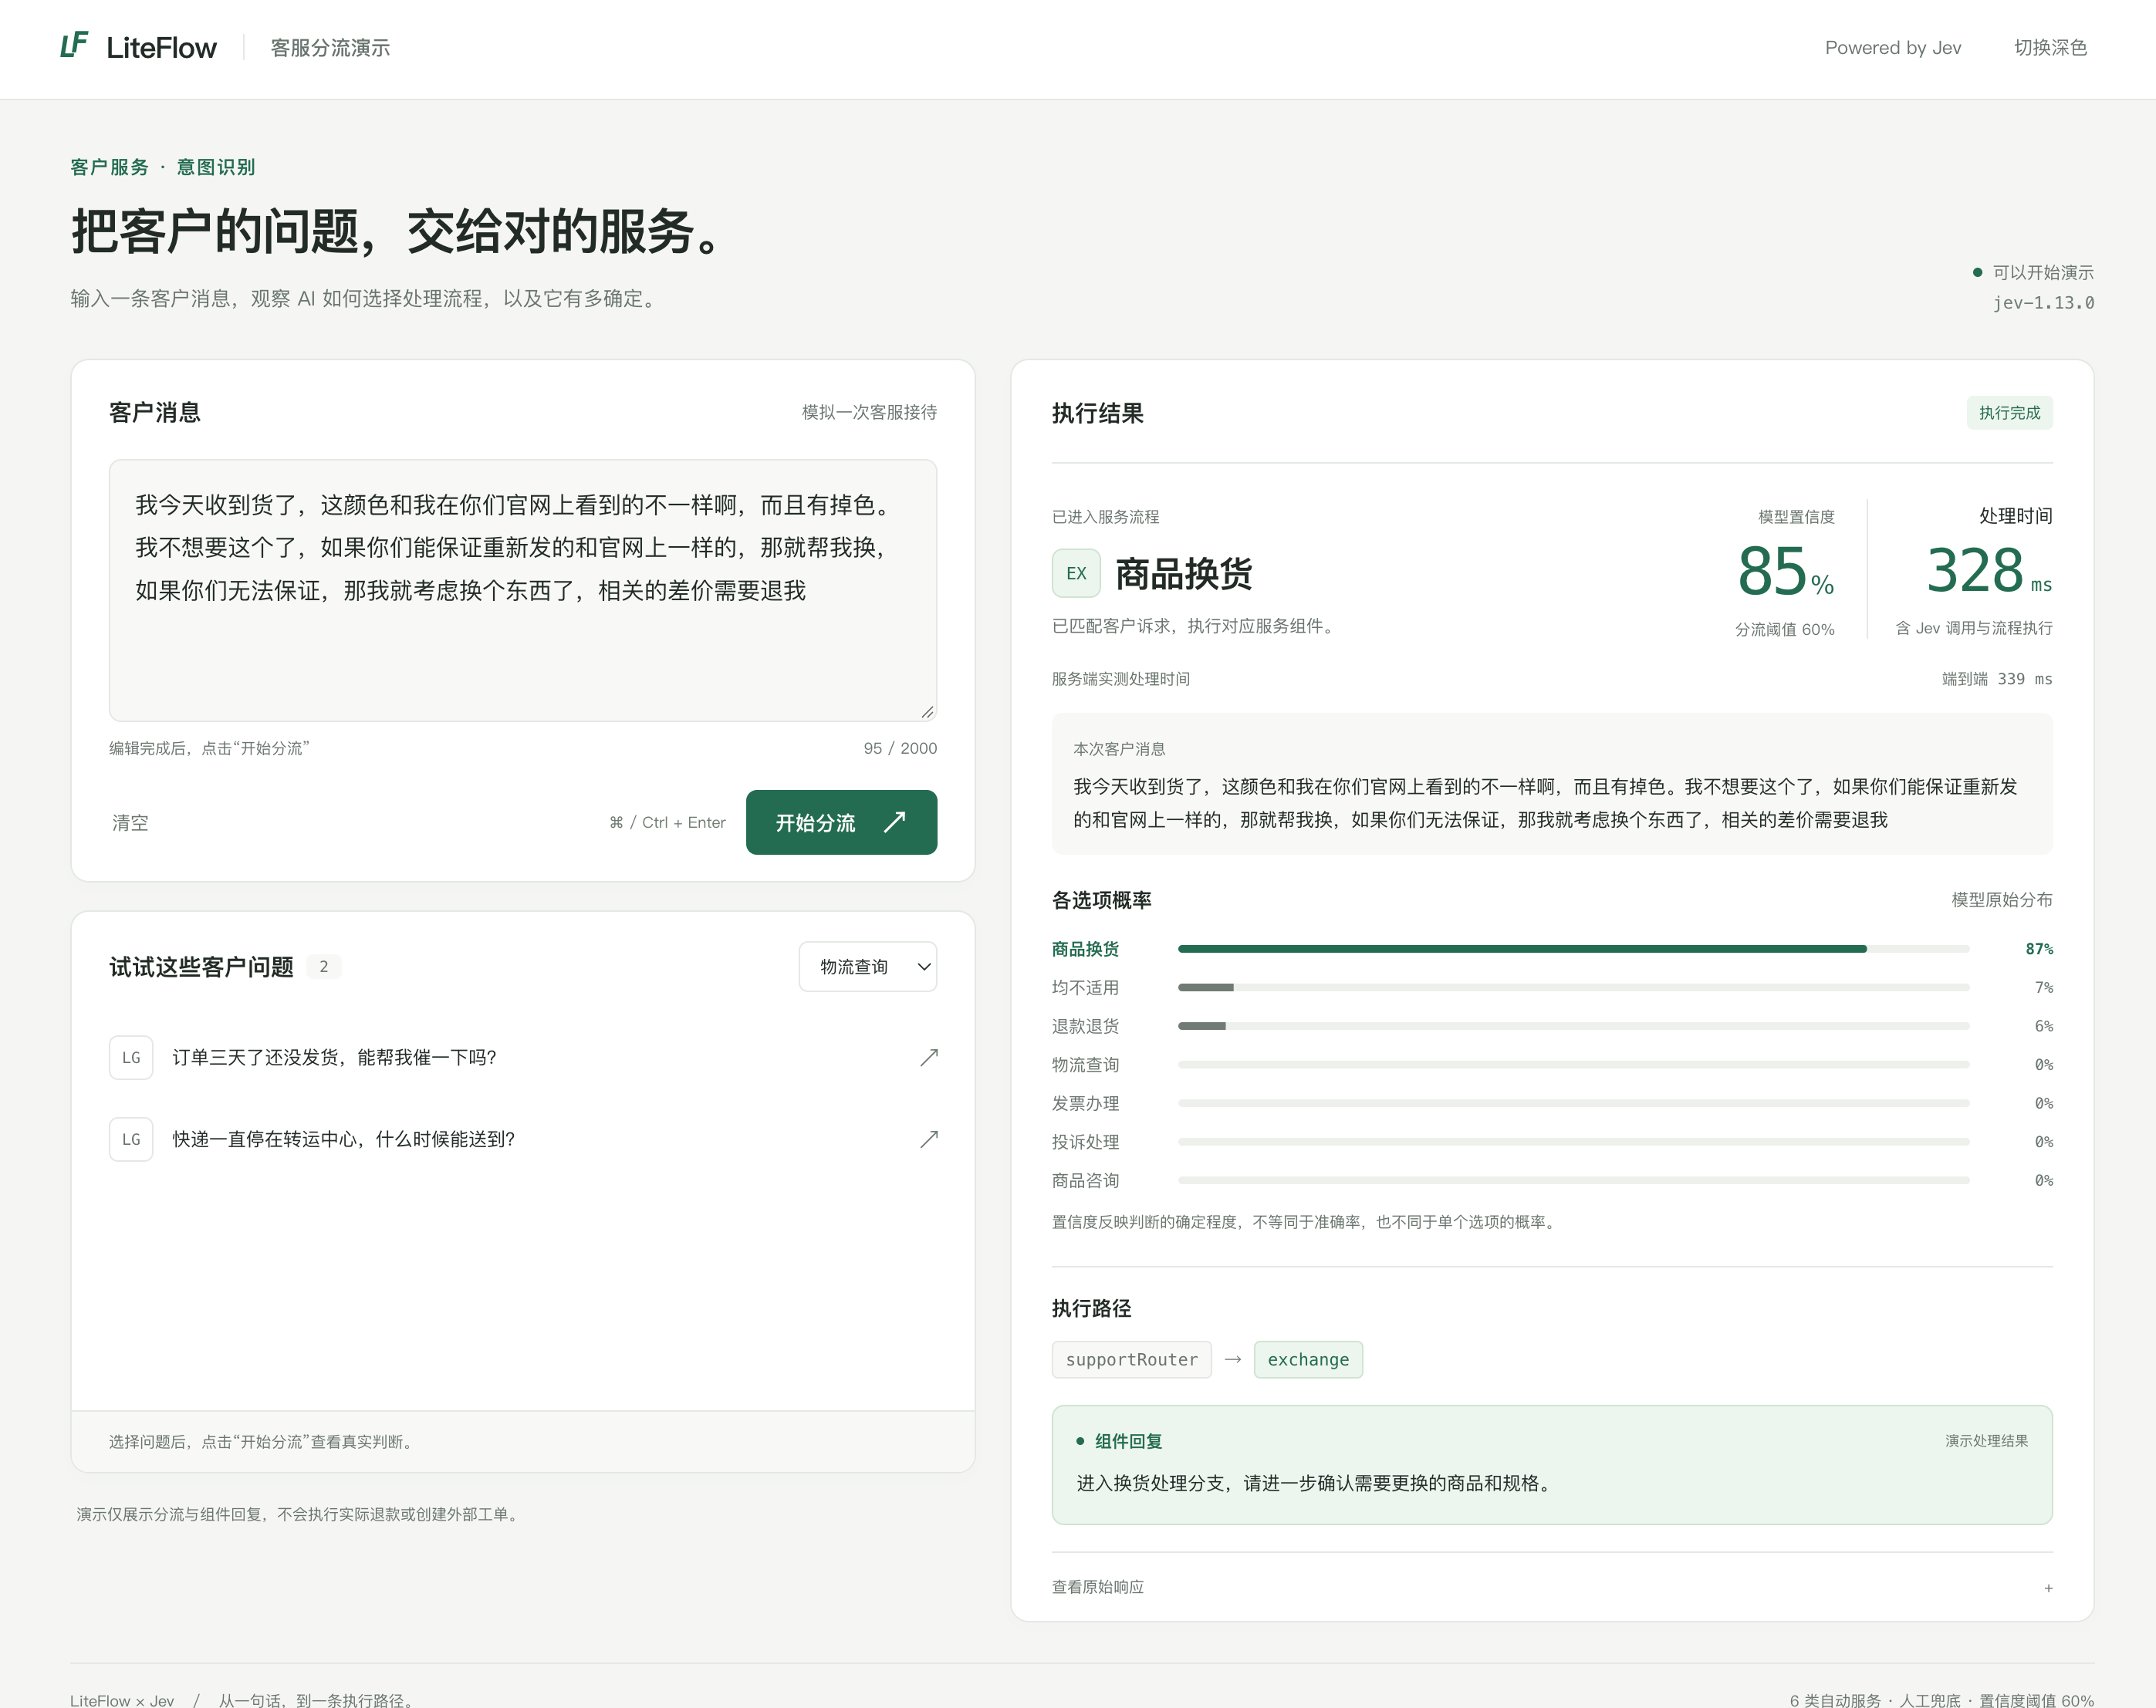Click the 开始分流 button
This screenshot has width=2156, height=1708.
click(x=841, y=822)
